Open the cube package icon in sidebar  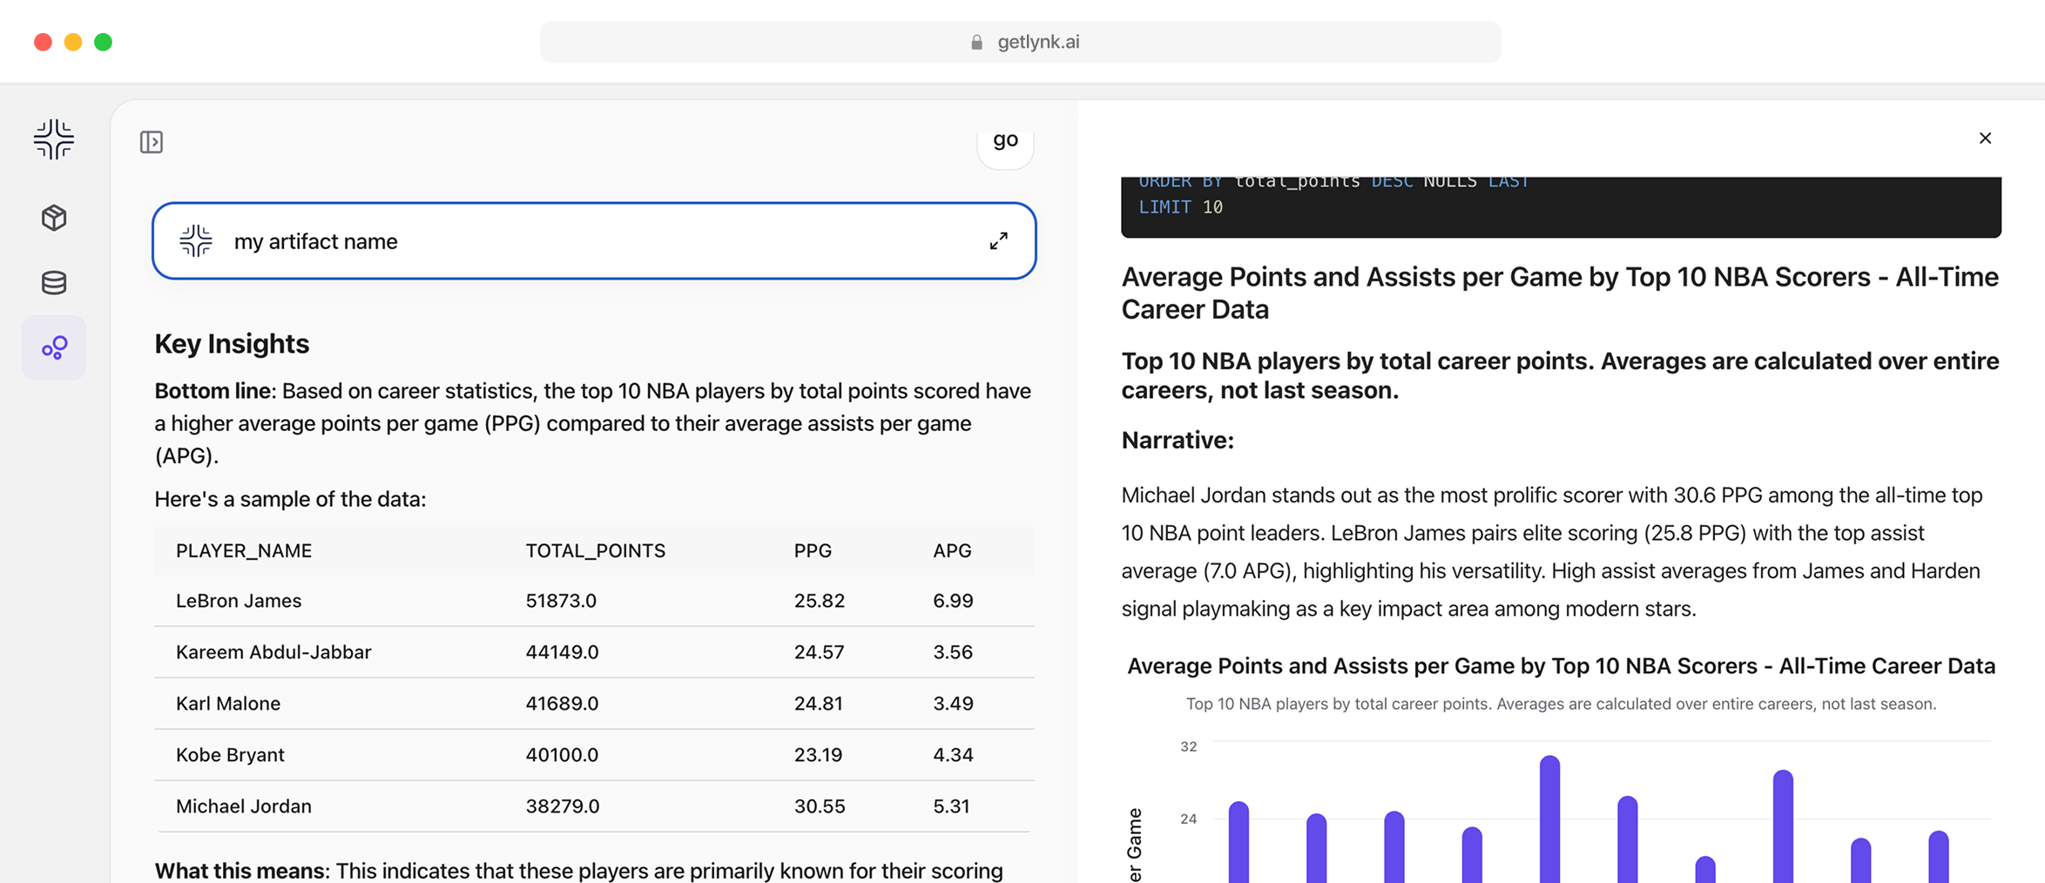point(54,218)
